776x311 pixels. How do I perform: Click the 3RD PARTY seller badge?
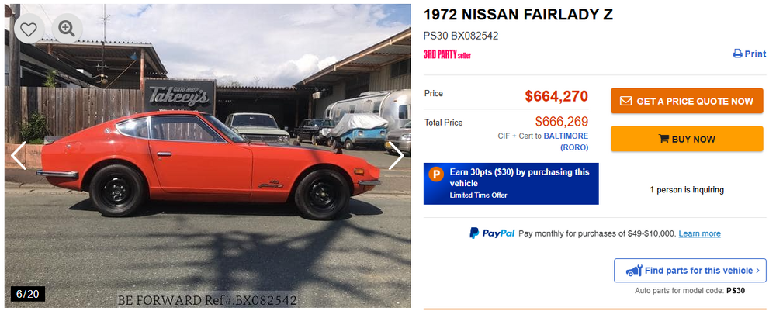click(x=447, y=54)
